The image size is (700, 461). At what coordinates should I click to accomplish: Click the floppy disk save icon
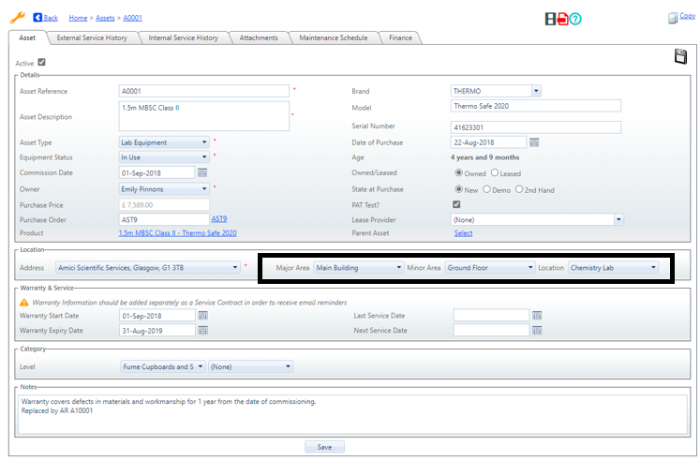click(x=680, y=56)
